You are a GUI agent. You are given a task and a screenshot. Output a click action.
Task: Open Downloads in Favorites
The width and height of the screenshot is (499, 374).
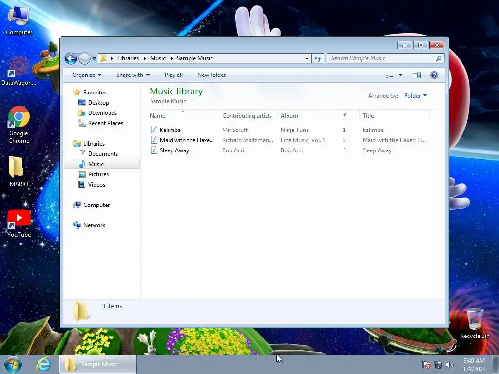pos(102,112)
